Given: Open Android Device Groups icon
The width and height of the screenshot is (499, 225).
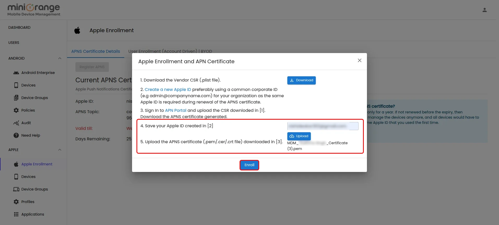Looking at the screenshot, I should click(16, 98).
